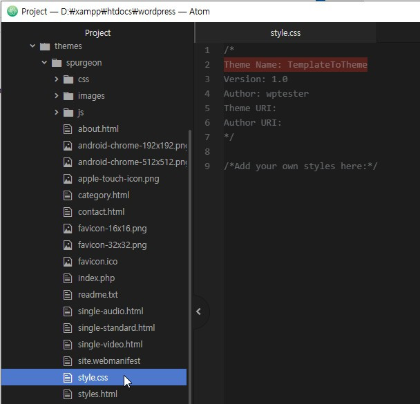Click the 'Add your own styles here' comment
Image resolution: width=420 pixels, height=404 pixels.
pos(300,166)
